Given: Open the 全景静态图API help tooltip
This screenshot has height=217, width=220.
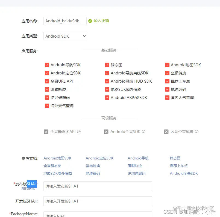Looking at the screenshot, I should point(79,132).
